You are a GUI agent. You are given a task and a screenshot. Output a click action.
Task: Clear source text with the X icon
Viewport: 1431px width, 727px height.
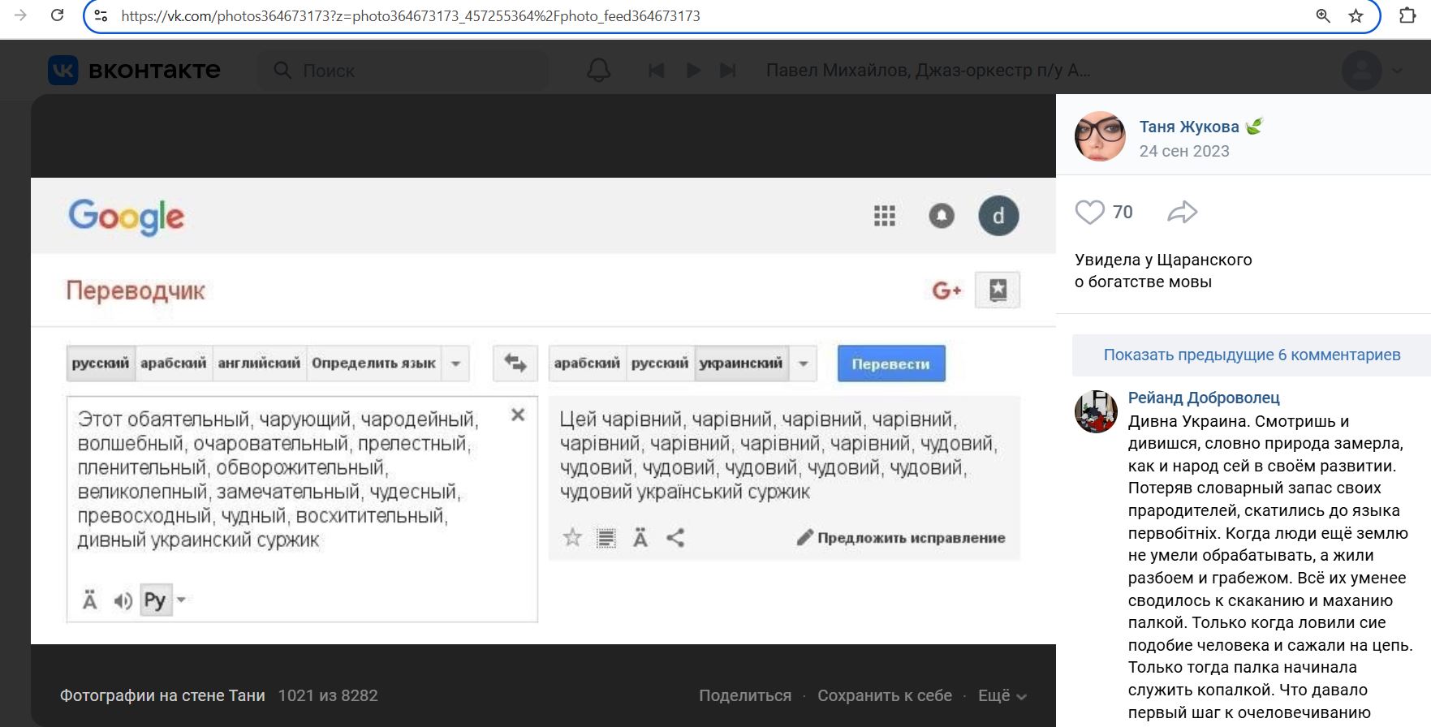click(518, 415)
